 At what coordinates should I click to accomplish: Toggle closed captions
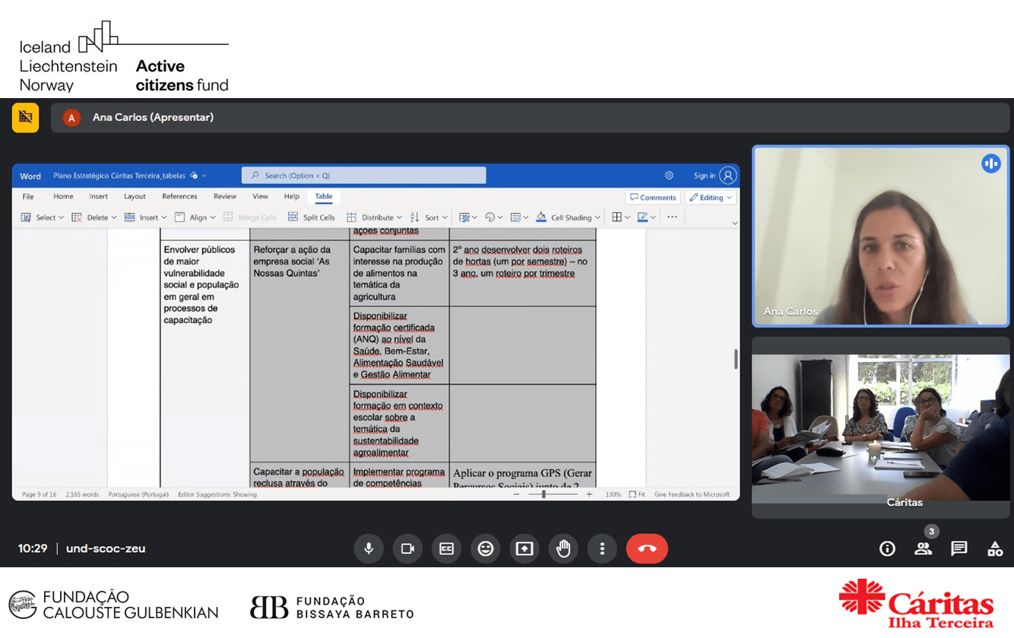click(447, 548)
